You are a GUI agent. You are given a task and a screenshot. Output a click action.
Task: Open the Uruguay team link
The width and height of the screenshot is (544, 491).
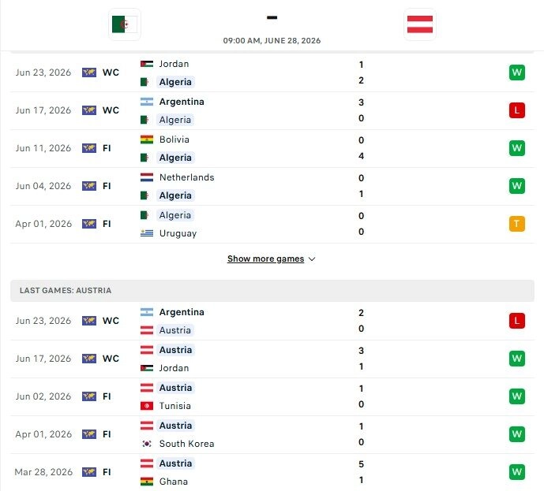(x=178, y=233)
